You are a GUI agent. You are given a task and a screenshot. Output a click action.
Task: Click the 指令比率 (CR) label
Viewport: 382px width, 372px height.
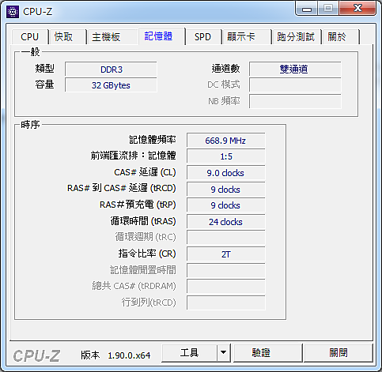coord(147,254)
